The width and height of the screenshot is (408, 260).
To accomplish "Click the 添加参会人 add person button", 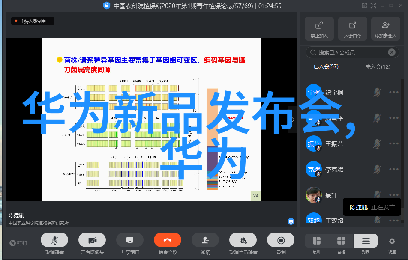I will pos(386,29).
